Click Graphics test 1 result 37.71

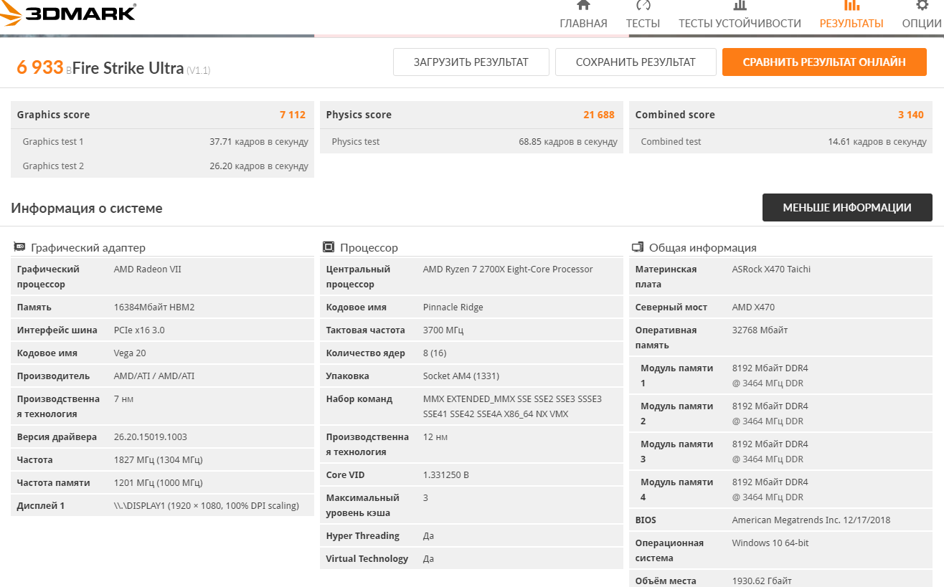[x=259, y=142]
